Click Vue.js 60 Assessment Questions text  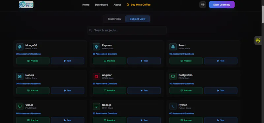tap(28, 113)
